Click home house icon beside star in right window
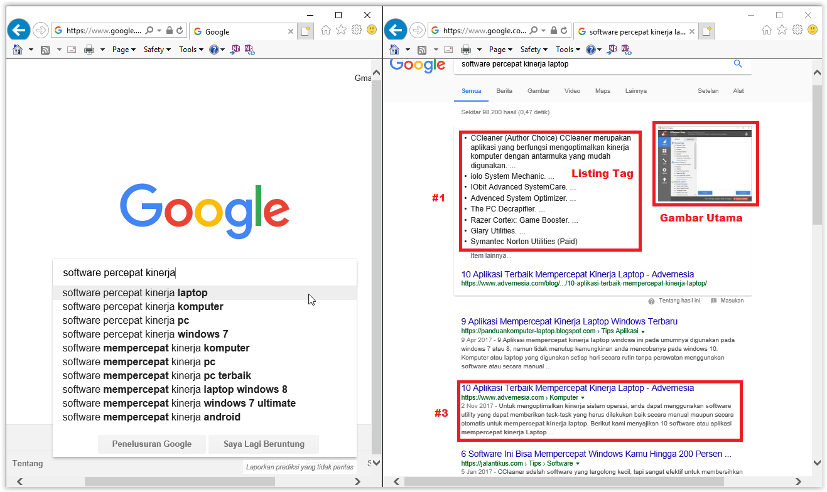The height and width of the screenshot is (492, 827). click(x=767, y=29)
